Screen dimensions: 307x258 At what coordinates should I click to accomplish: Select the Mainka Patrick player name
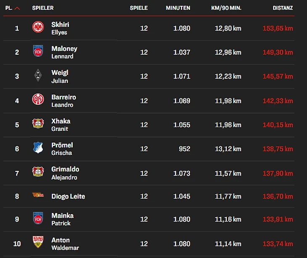[x=62, y=219]
